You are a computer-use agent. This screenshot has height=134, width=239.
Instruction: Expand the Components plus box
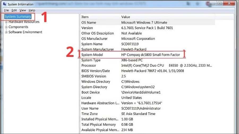(x=6, y=27)
